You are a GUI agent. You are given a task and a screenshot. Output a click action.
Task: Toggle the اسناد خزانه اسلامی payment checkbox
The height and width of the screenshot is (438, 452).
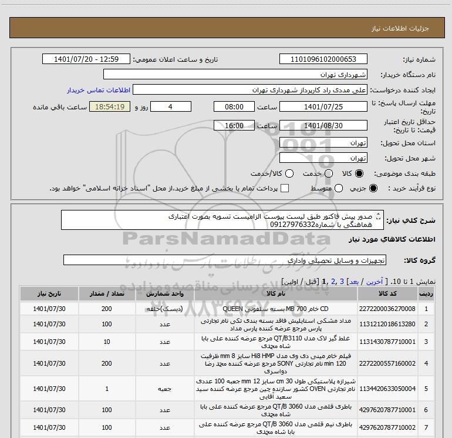[285, 188]
